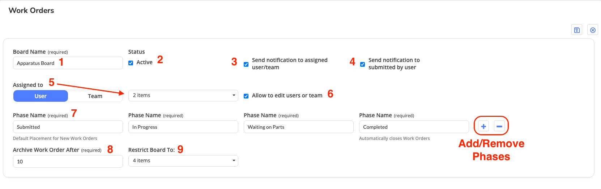The height and width of the screenshot is (189, 601).
Task: Remove a phase with the minus button
Action: coord(499,126)
